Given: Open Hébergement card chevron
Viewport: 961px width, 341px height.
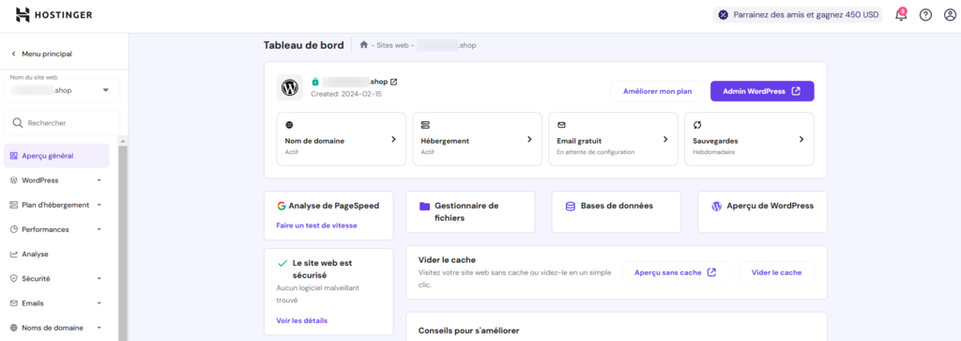Looking at the screenshot, I should 529,140.
